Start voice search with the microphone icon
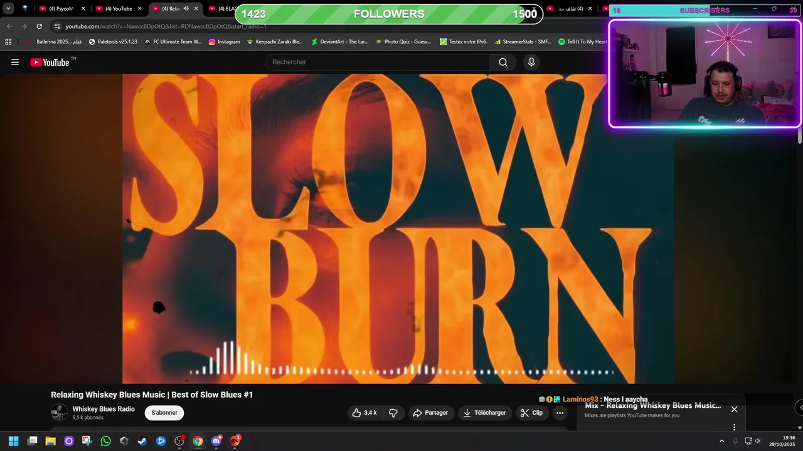The width and height of the screenshot is (803, 451). click(x=531, y=62)
